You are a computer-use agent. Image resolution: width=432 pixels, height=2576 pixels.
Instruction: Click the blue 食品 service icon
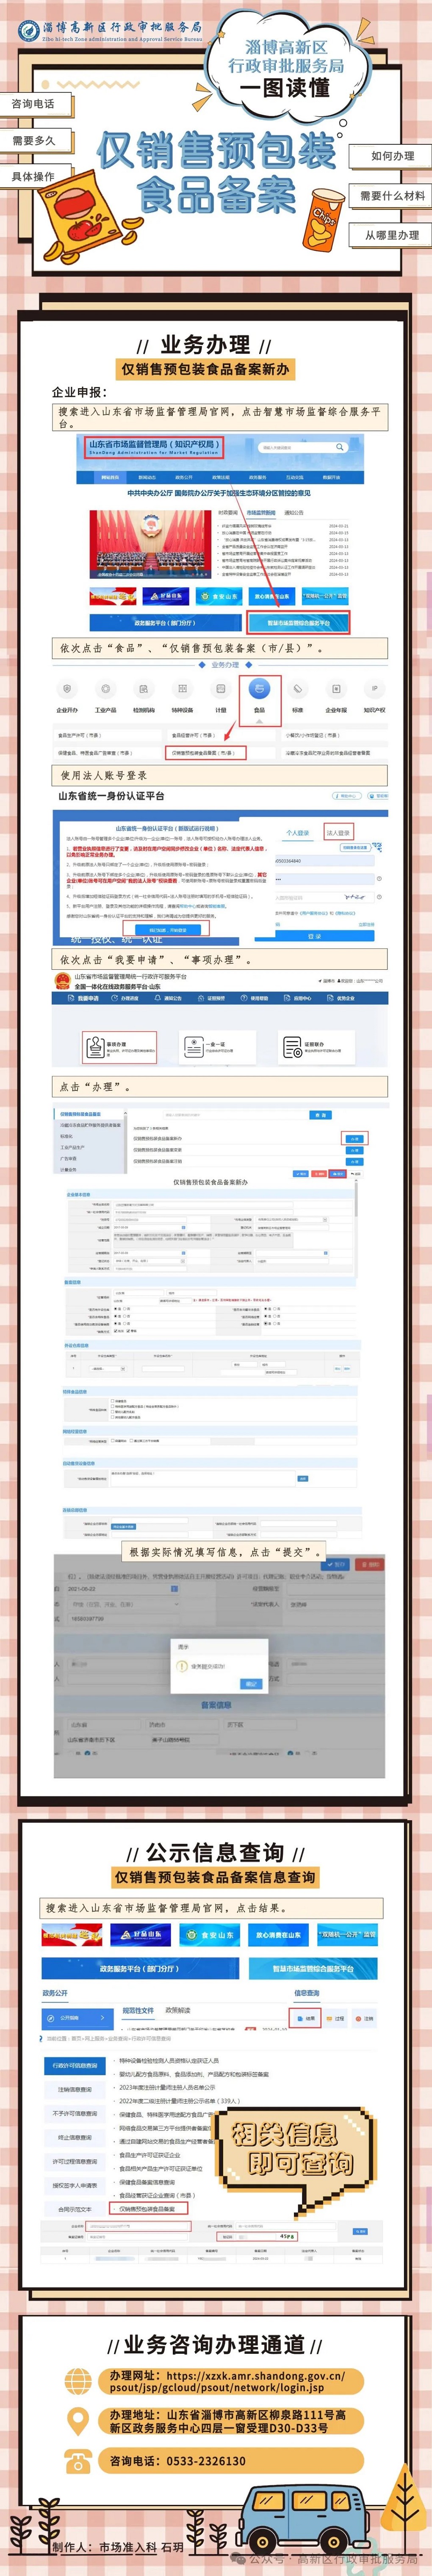coord(259,688)
